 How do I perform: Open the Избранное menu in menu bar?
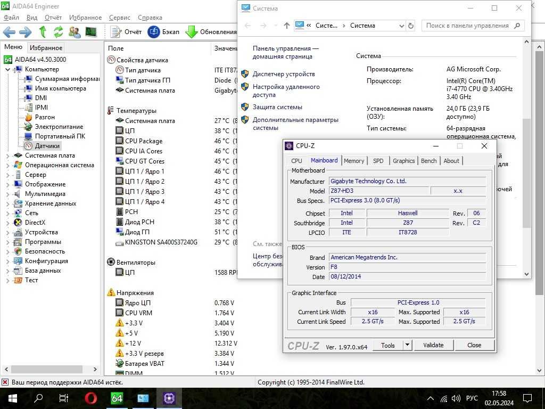(85, 18)
